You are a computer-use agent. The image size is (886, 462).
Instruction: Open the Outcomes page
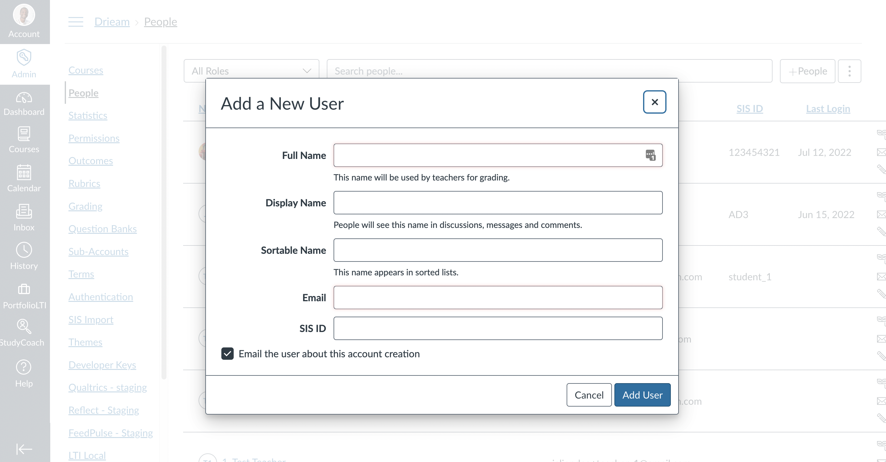tap(90, 161)
